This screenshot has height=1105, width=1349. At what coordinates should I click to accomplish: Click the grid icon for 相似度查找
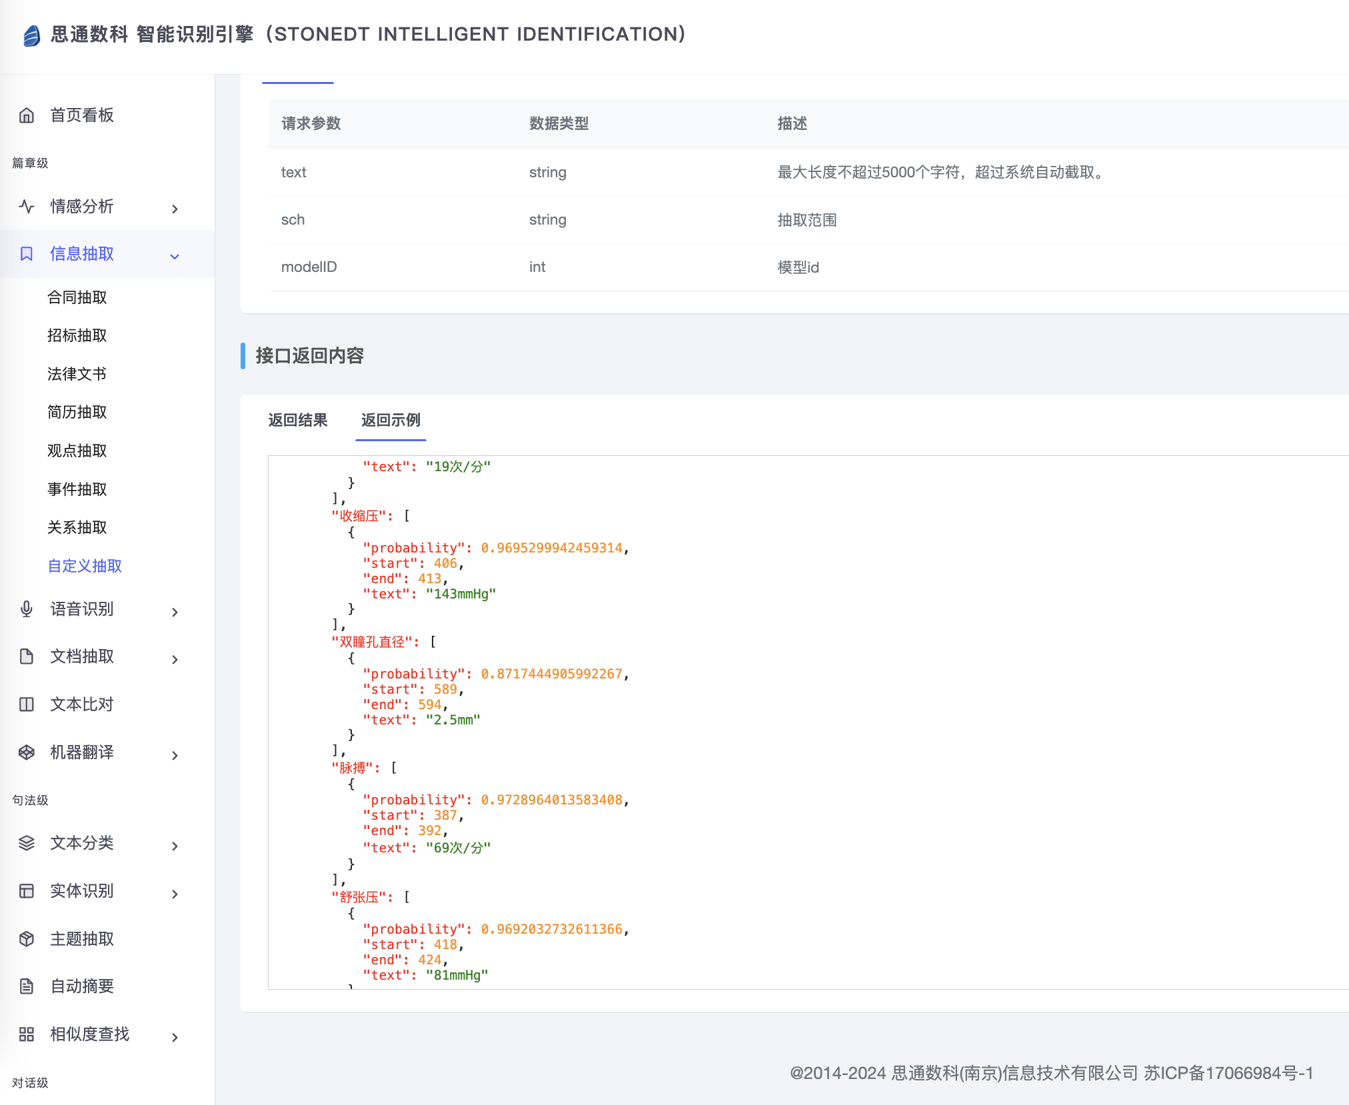(x=27, y=1034)
